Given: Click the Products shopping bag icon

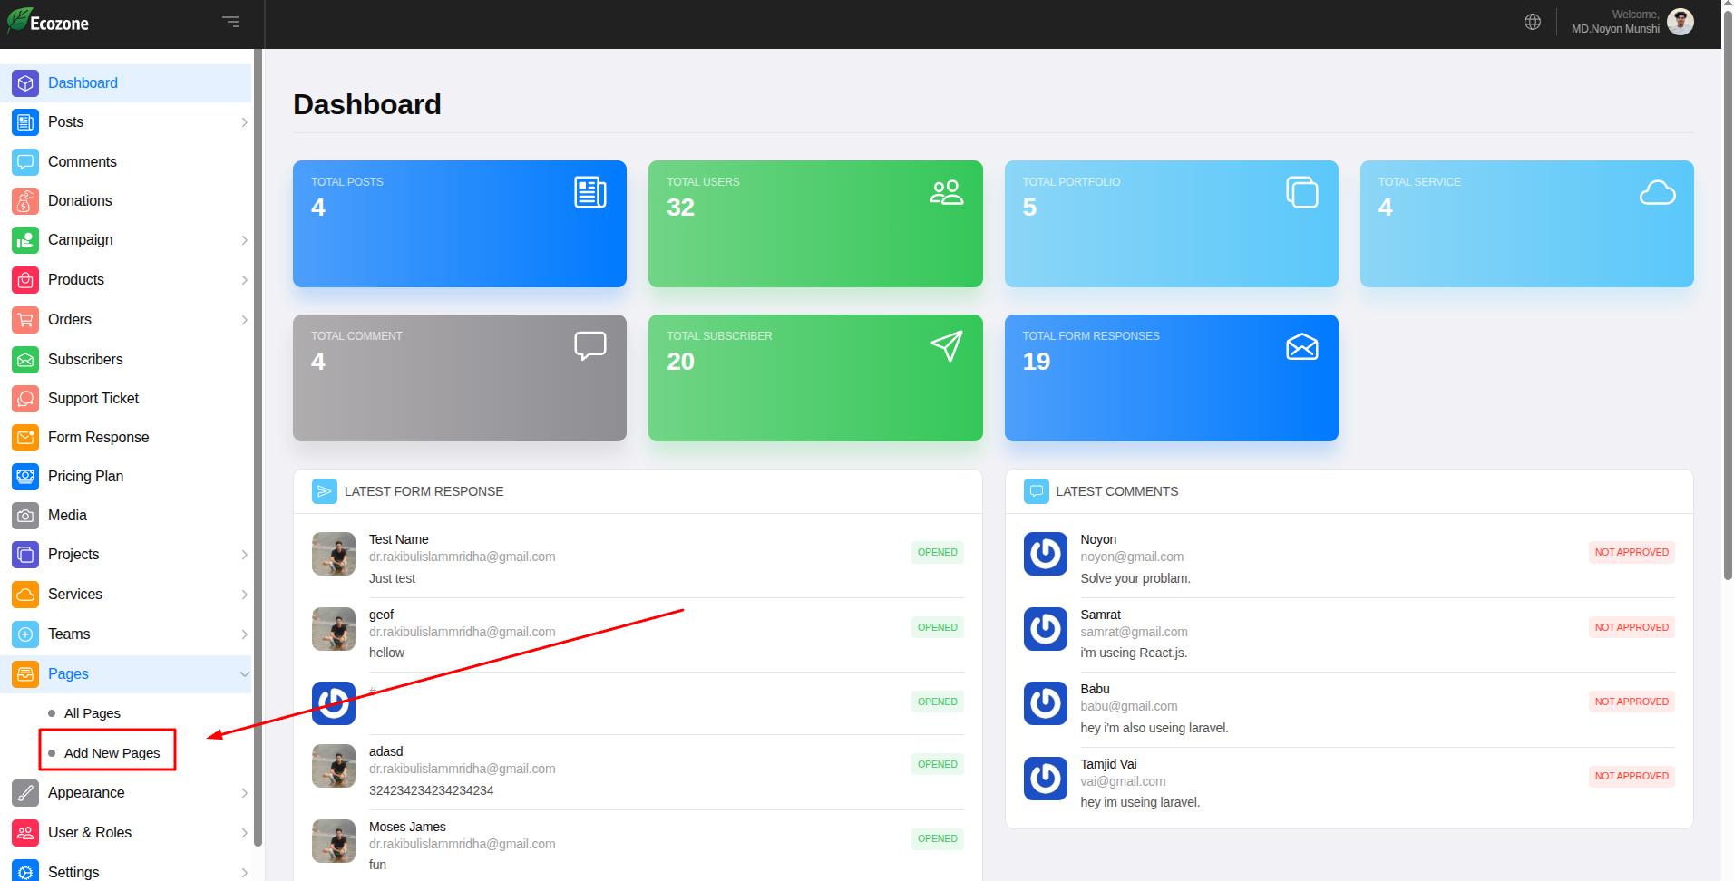Looking at the screenshot, I should pyautogui.click(x=25, y=280).
